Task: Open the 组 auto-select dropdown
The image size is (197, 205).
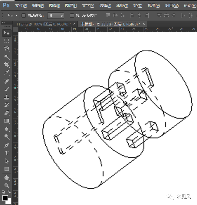Action: 56,16
